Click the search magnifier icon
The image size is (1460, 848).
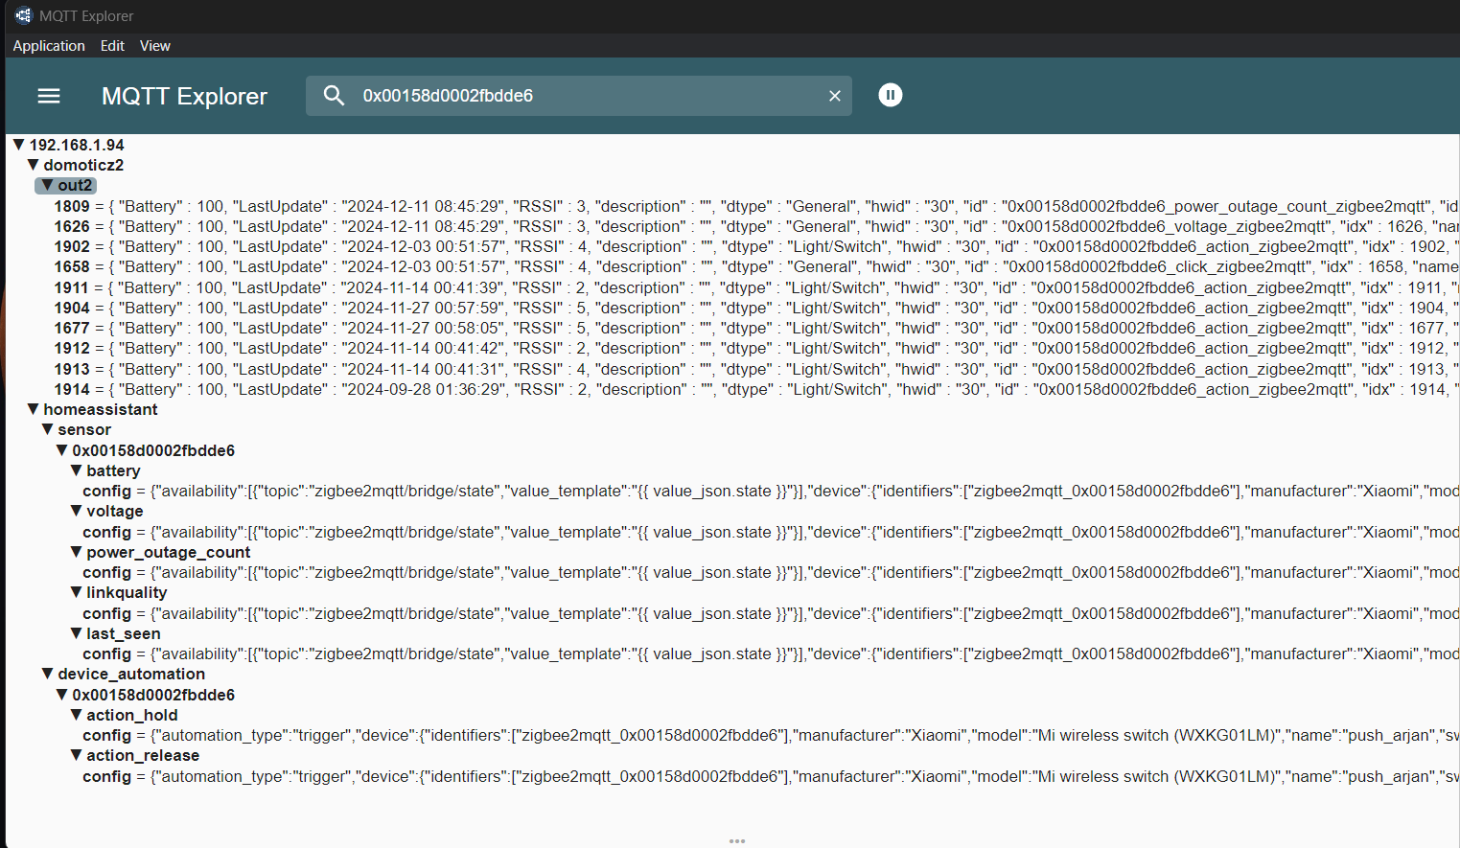[x=334, y=95]
